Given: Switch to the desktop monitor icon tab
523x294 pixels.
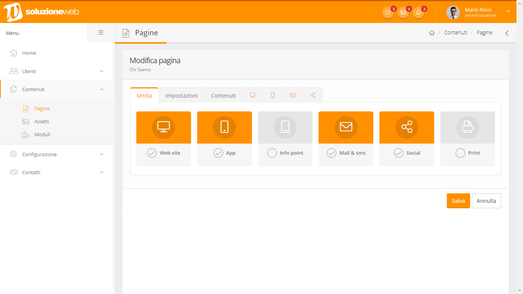Looking at the screenshot, I should point(252,95).
